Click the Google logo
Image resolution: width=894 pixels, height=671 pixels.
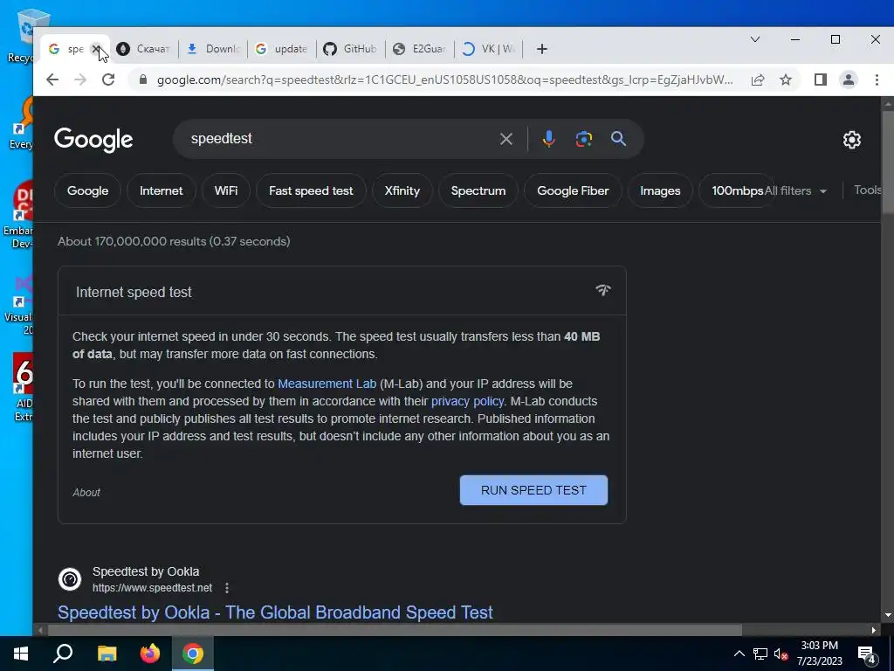coord(93,139)
